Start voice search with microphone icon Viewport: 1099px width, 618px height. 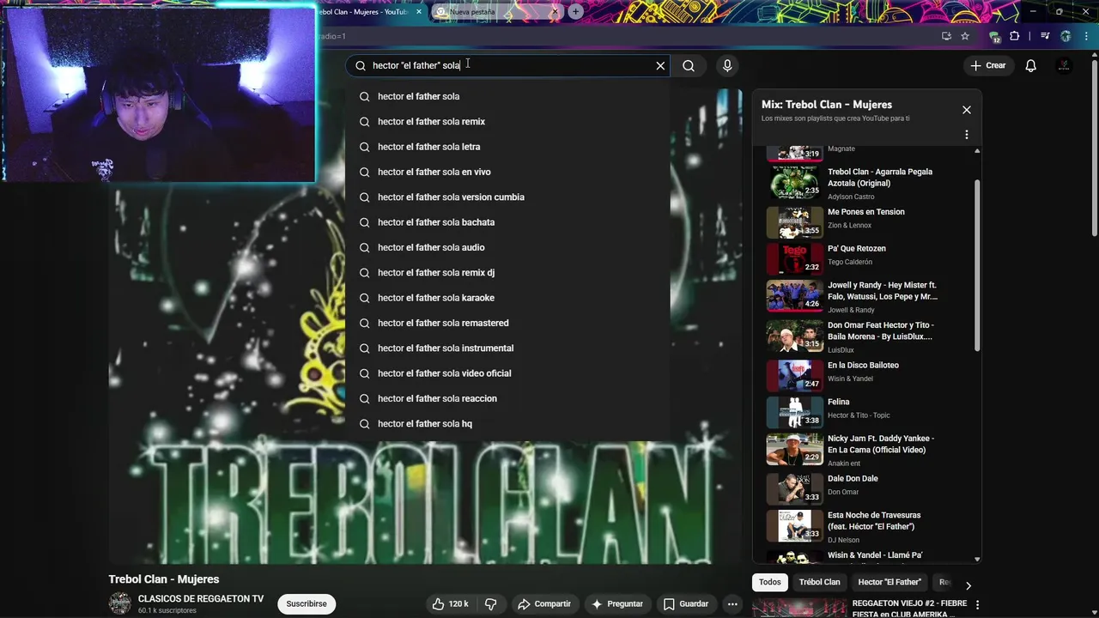pyautogui.click(x=727, y=65)
